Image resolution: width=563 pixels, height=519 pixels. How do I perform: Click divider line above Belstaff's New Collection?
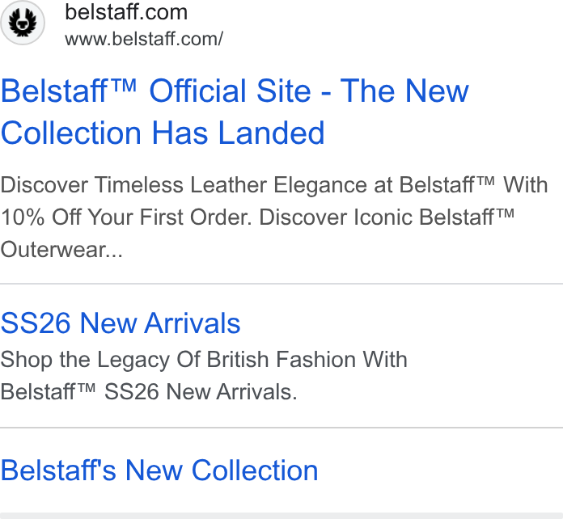tap(281, 428)
